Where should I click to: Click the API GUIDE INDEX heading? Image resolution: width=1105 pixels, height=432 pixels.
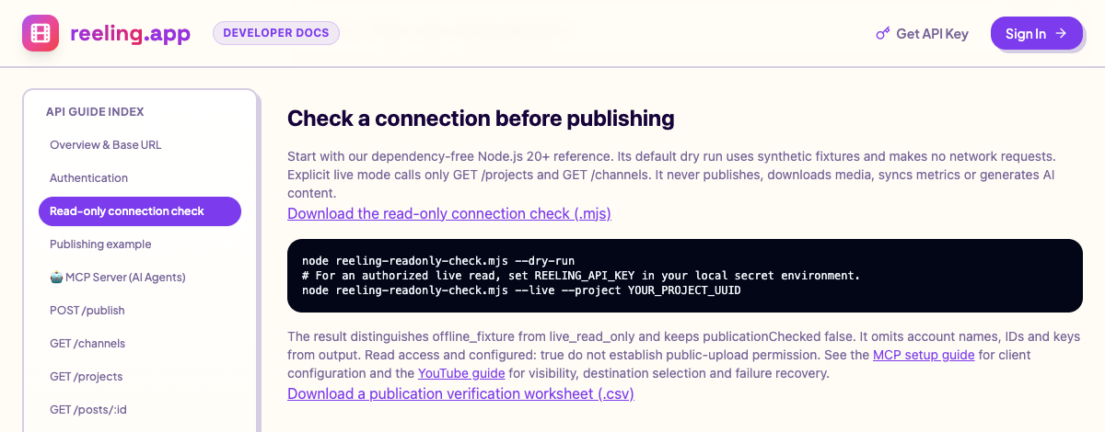(95, 111)
